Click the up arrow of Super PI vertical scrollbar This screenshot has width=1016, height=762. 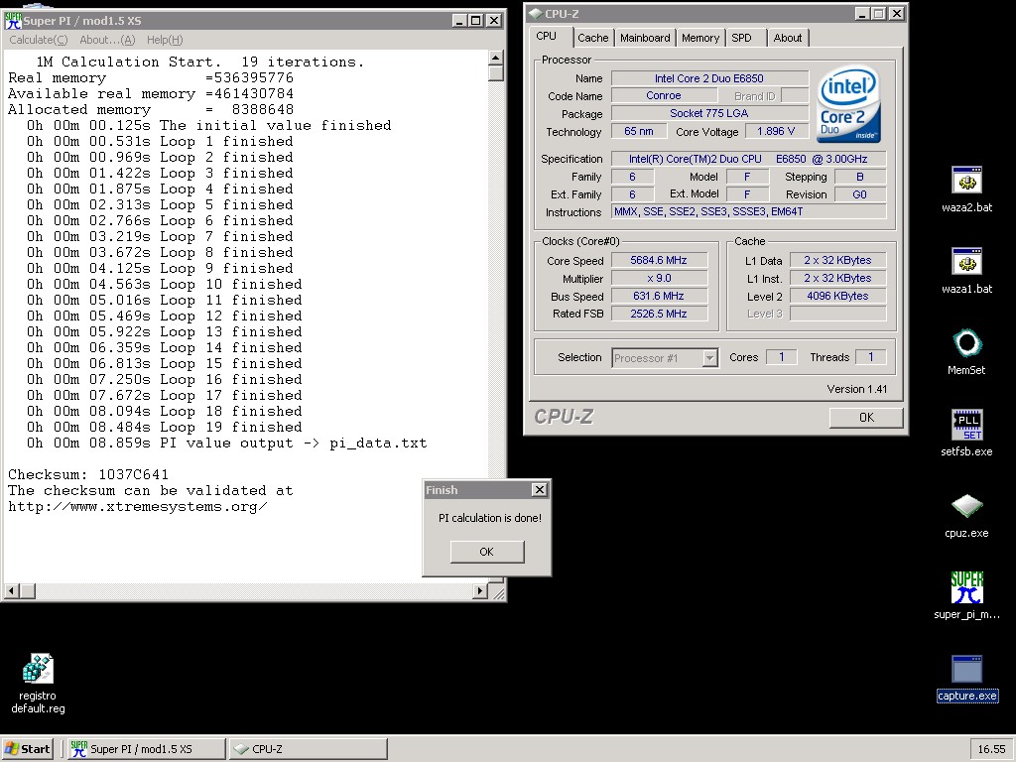point(496,58)
